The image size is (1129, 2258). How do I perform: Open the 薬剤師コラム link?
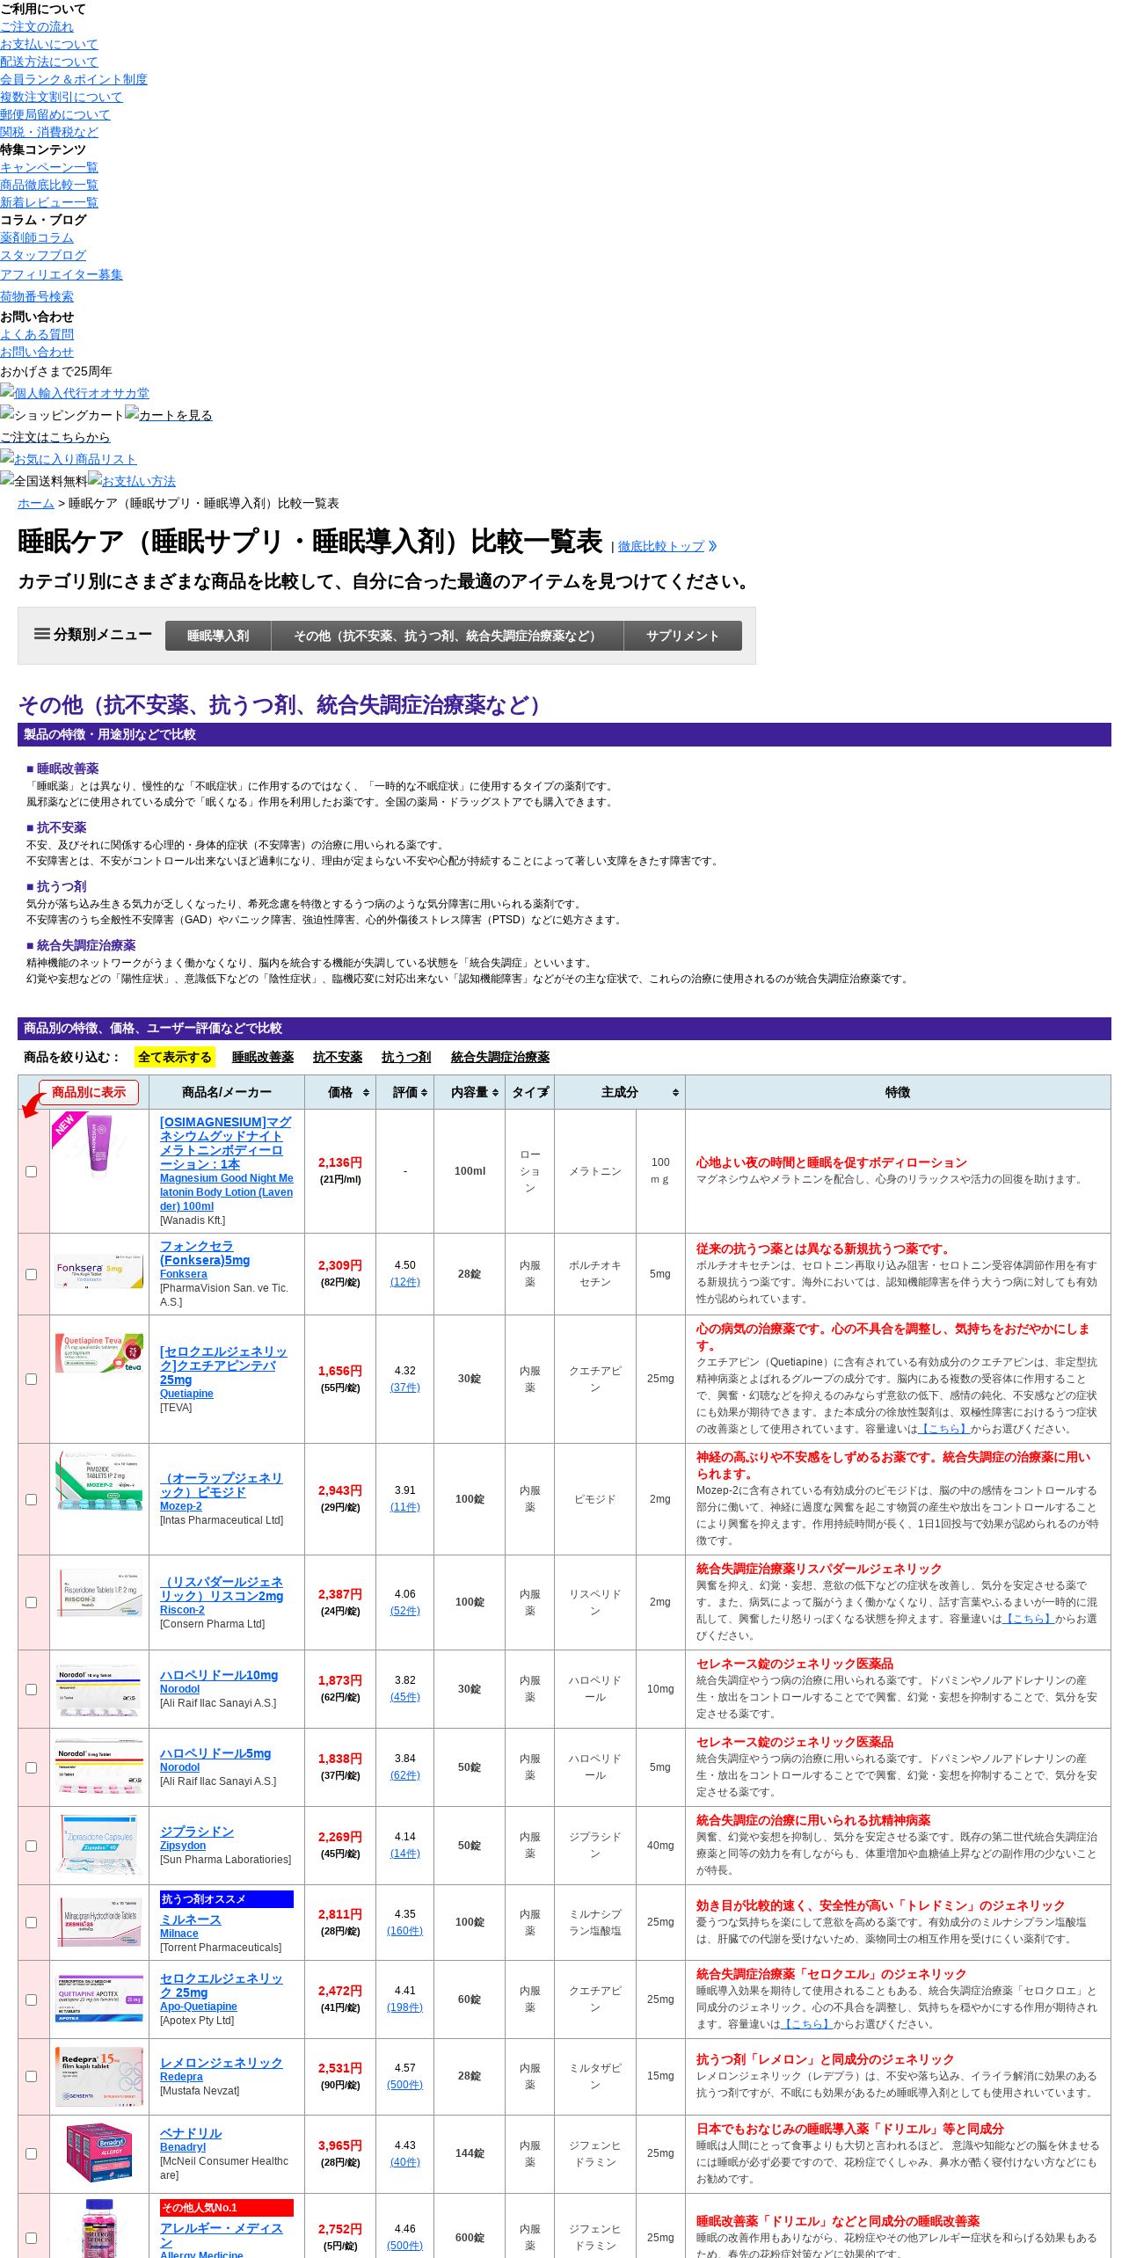click(37, 237)
